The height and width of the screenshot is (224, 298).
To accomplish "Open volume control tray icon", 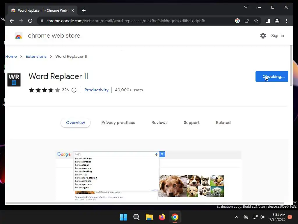I will point(262,217).
